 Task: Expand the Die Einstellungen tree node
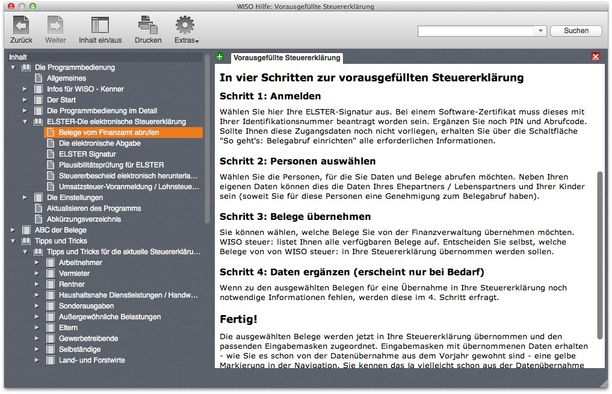coord(25,198)
